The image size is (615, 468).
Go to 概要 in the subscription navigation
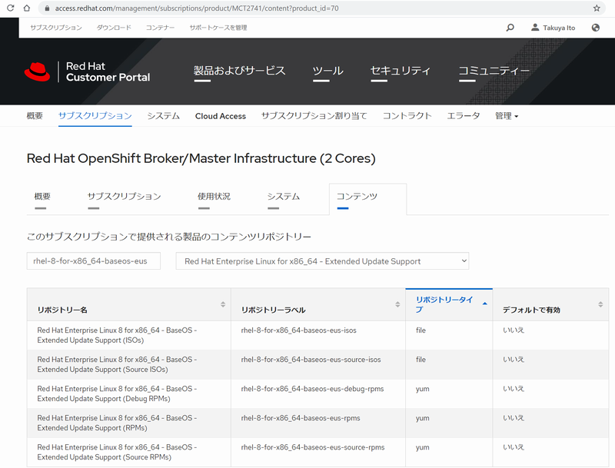[x=35, y=115]
